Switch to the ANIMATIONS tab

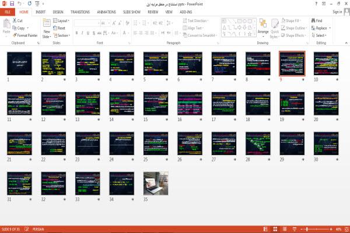106,12
